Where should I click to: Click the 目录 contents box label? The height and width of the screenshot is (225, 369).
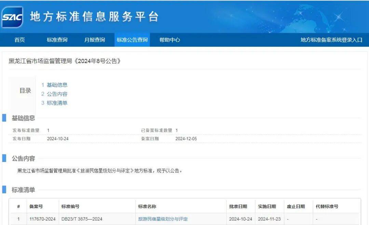pyautogui.click(x=25, y=91)
